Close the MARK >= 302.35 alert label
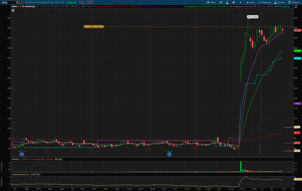This screenshot has width=302, height=191. [102, 26]
